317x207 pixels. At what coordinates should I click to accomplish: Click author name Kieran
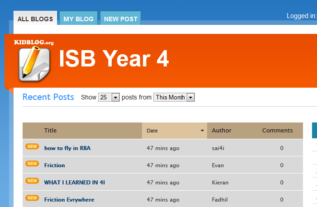point(220,183)
